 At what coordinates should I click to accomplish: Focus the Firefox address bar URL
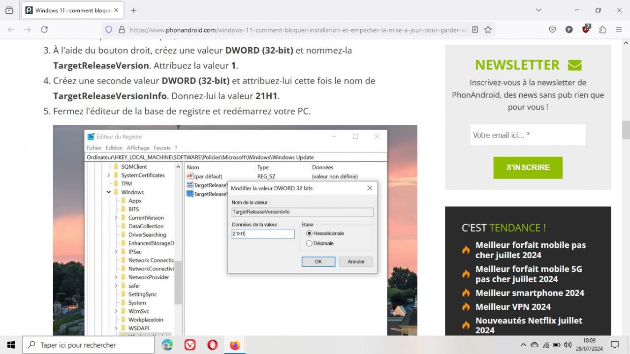pyautogui.click(x=298, y=29)
